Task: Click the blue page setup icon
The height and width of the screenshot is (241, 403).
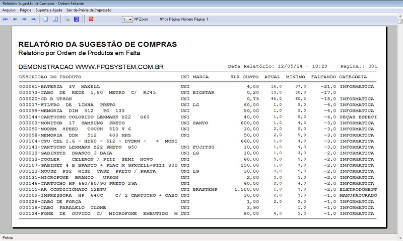Action: pyautogui.click(x=77, y=19)
